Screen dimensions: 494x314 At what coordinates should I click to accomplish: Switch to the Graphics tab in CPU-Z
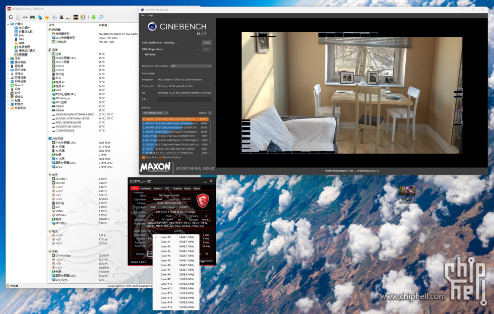(177, 189)
